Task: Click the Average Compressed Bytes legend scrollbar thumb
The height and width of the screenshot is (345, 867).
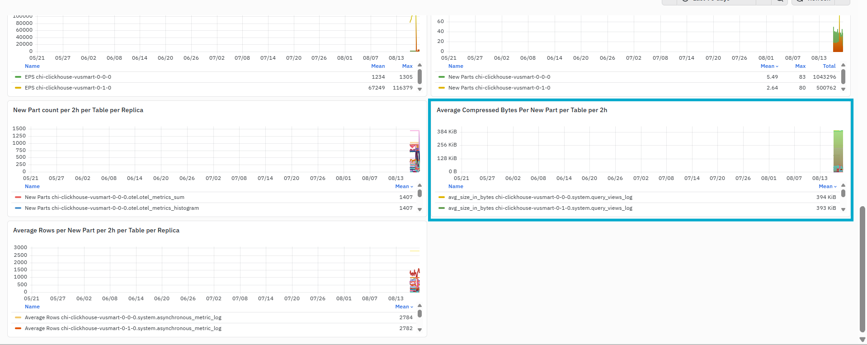Action: tap(843, 193)
